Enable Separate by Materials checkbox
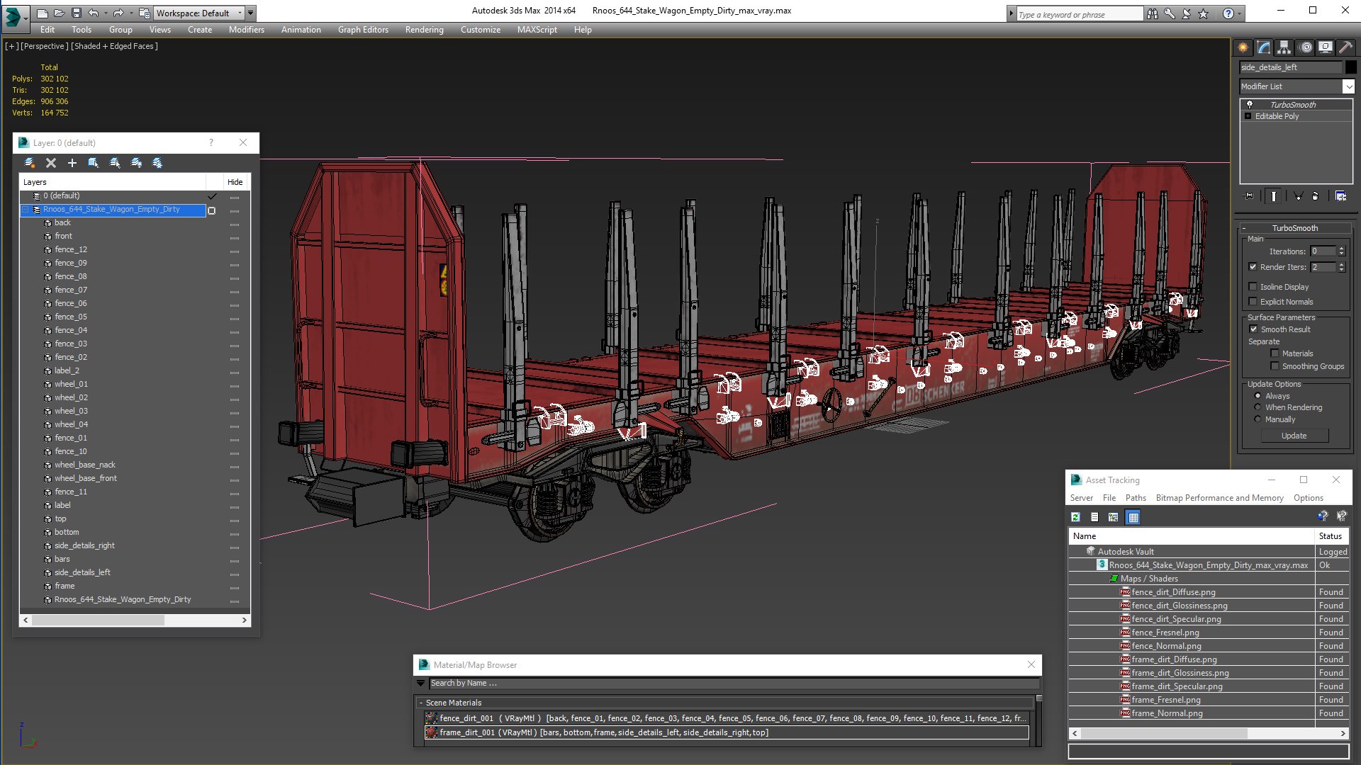The image size is (1361, 765). tap(1275, 353)
